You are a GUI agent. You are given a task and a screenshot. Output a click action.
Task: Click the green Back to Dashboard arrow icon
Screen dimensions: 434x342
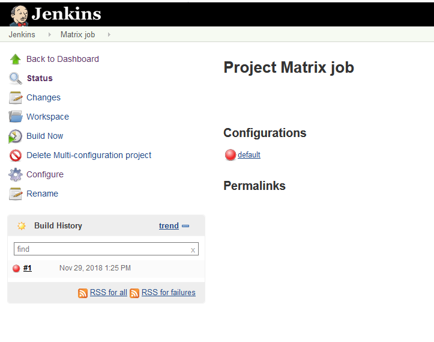click(16, 59)
